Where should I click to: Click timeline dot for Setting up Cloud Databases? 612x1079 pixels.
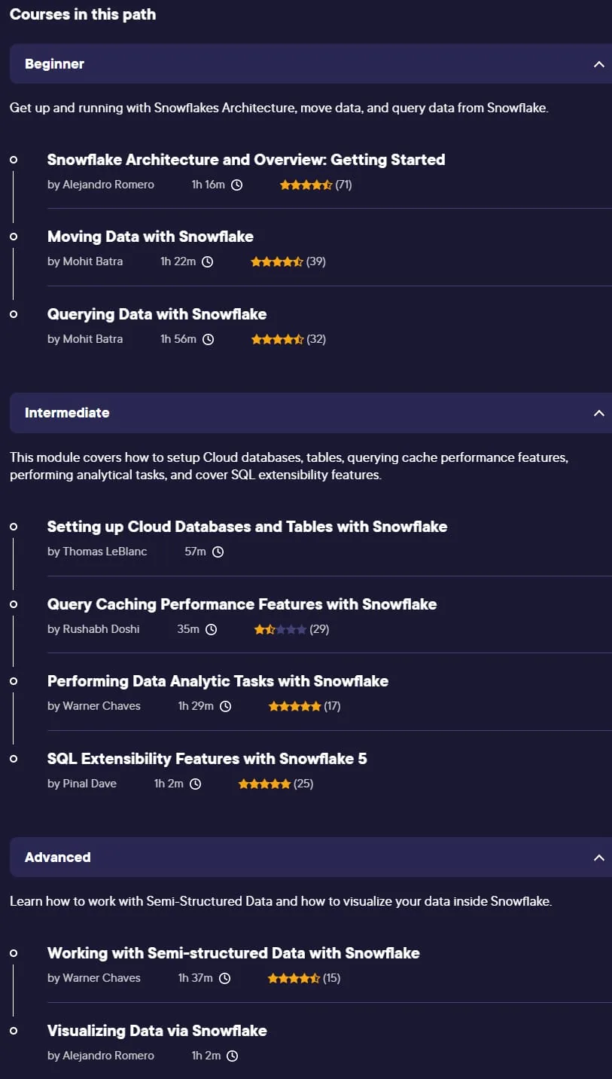point(14,527)
